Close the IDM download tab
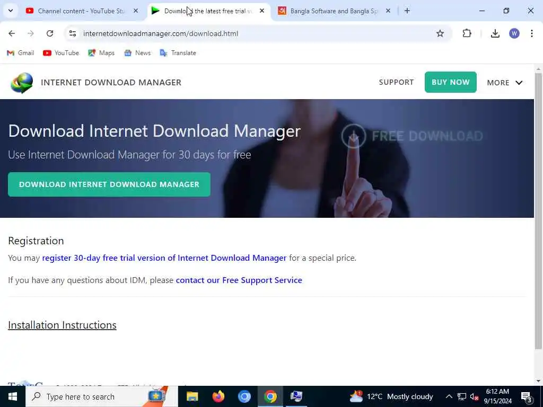The height and width of the screenshot is (407, 543). [x=262, y=11]
